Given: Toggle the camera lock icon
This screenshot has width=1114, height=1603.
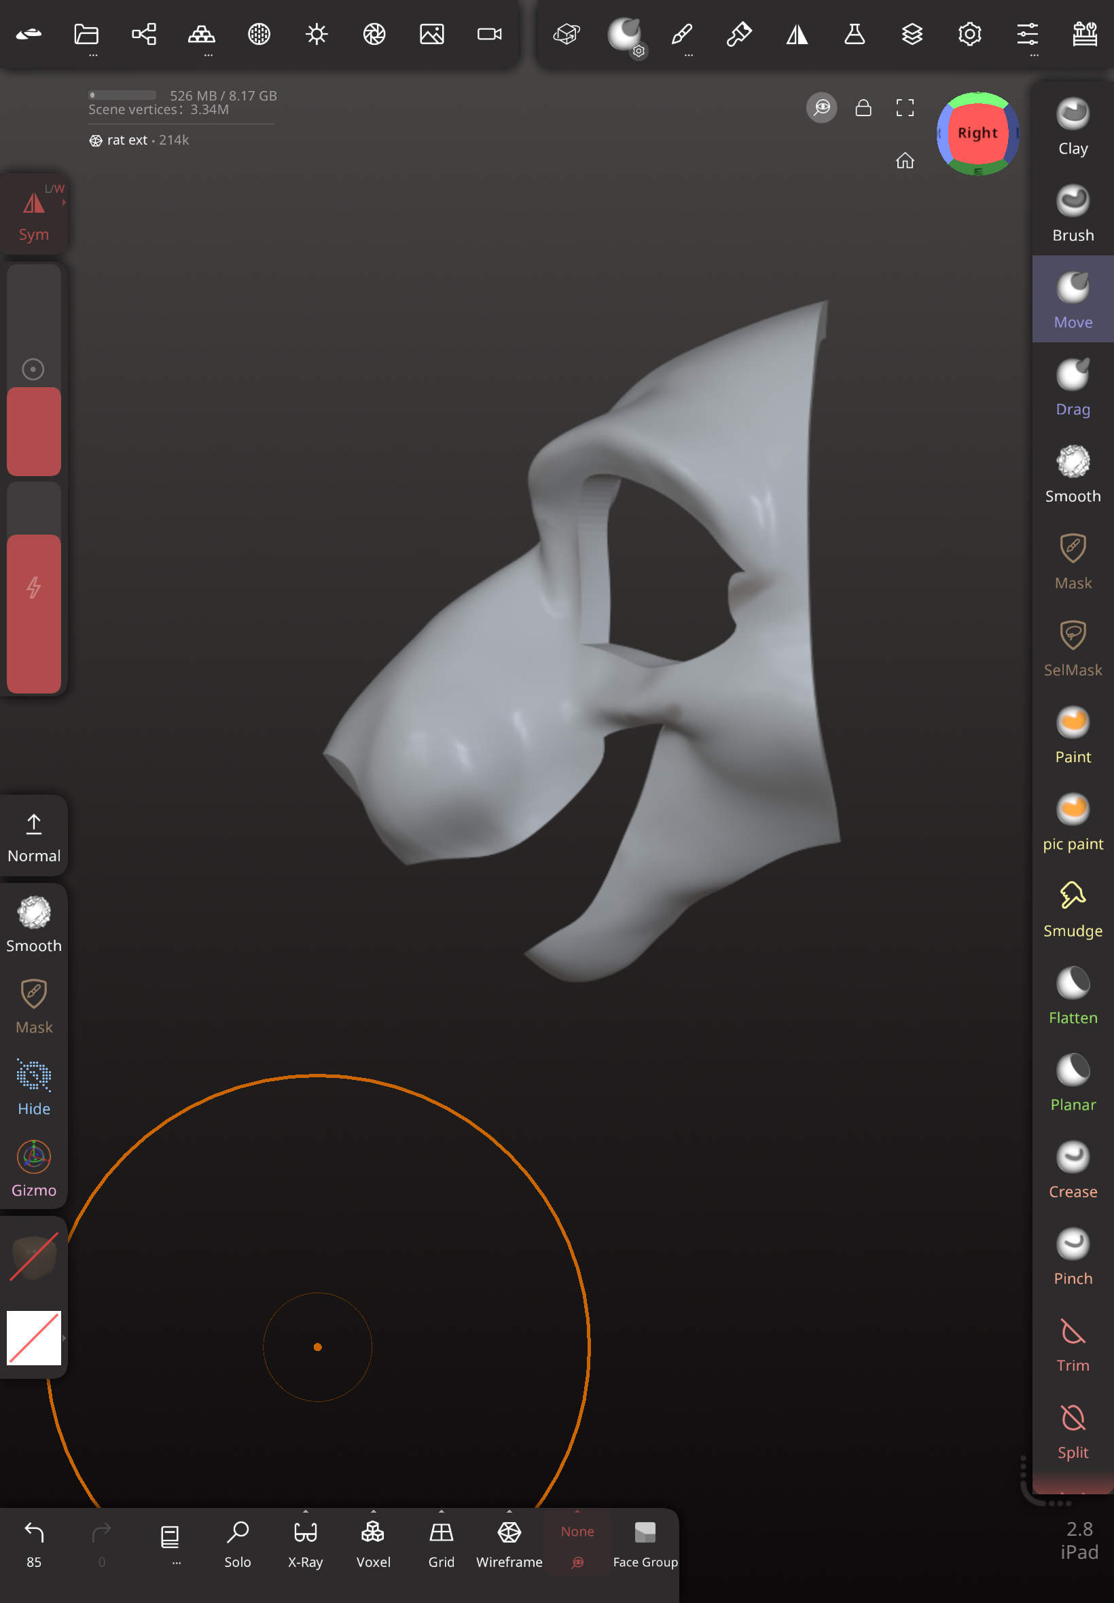Looking at the screenshot, I should coord(863,107).
